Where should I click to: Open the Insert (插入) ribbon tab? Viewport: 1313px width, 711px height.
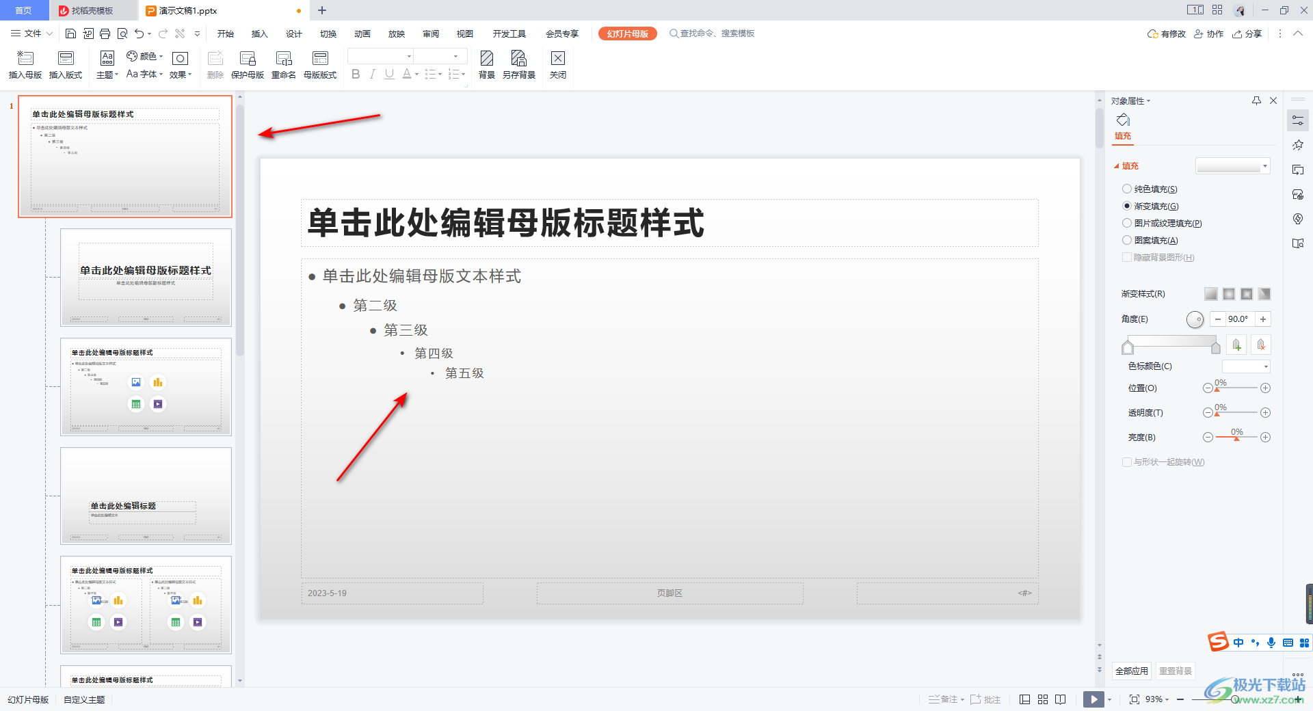pyautogui.click(x=260, y=33)
